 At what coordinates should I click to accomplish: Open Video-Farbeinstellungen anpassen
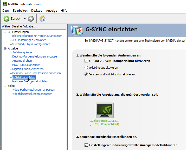point(34,90)
